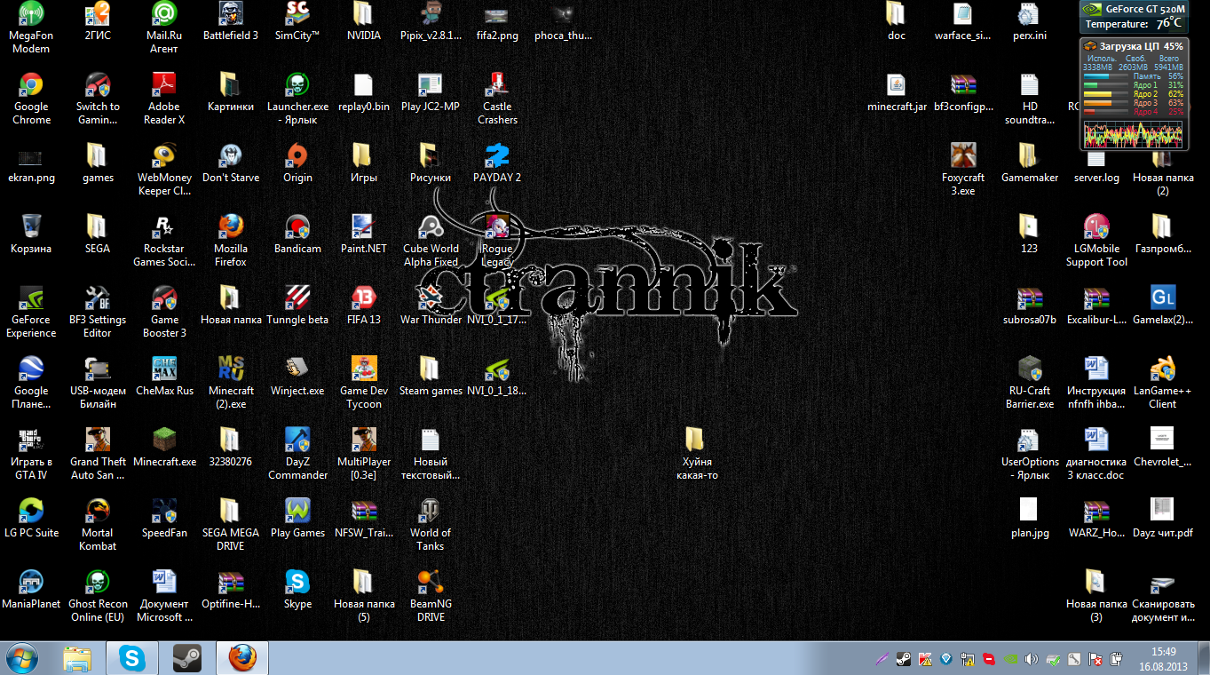The height and width of the screenshot is (675, 1210).
Task: Select the Gamemaker folder
Action: [1030, 163]
